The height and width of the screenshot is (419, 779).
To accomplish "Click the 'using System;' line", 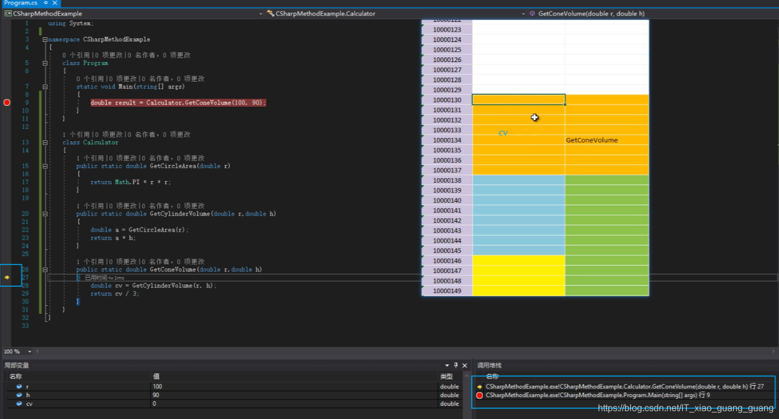I will tap(71, 24).
